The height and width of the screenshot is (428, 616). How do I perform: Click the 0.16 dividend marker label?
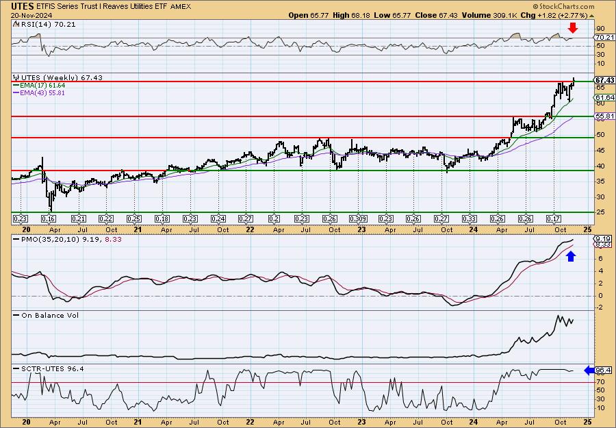pyautogui.click(x=49, y=219)
